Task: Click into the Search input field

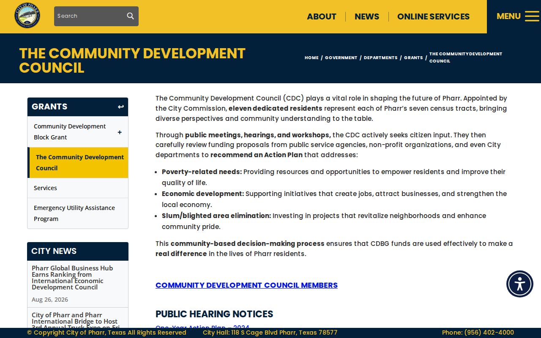Action: click(90, 16)
